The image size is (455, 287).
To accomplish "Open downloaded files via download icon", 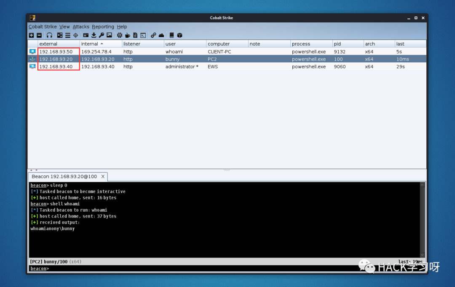I will (x=94, y=35).
